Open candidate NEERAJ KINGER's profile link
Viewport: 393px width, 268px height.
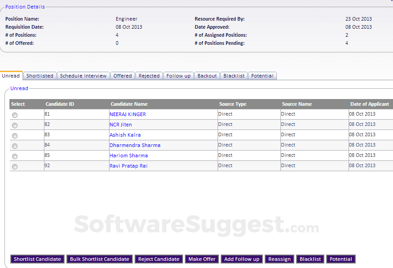[x=127, y=114]
